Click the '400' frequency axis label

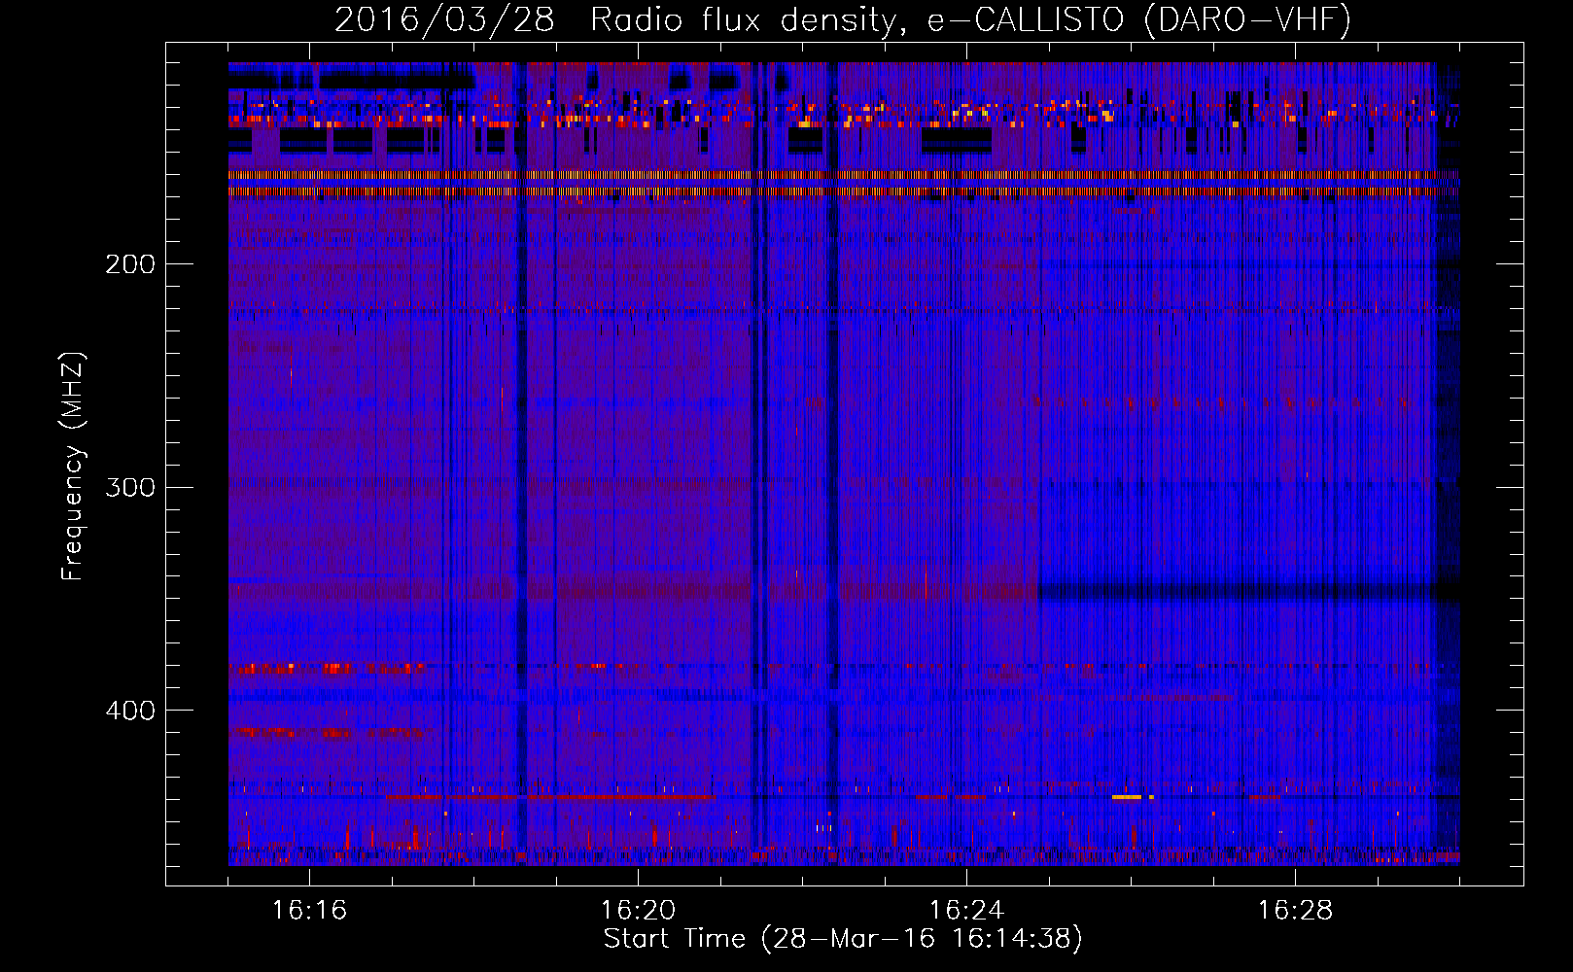pyautogui.click(x=130, y=711)
